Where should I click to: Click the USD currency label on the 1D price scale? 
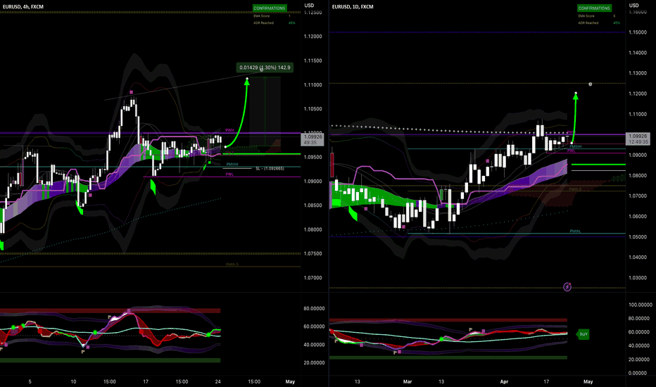[634, 6]
